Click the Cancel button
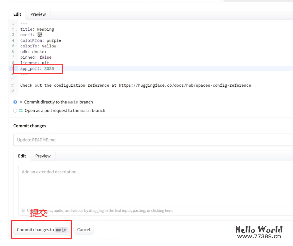 click(x=84, y=230)
